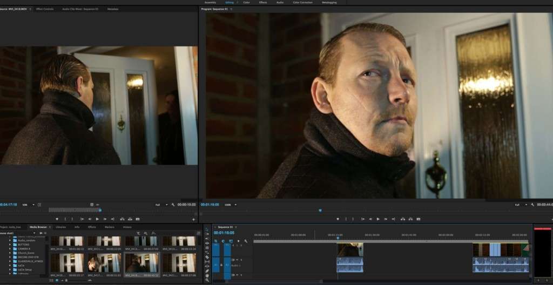
Task: Expand the Church_Scene folder
Action: pos(10,253)
